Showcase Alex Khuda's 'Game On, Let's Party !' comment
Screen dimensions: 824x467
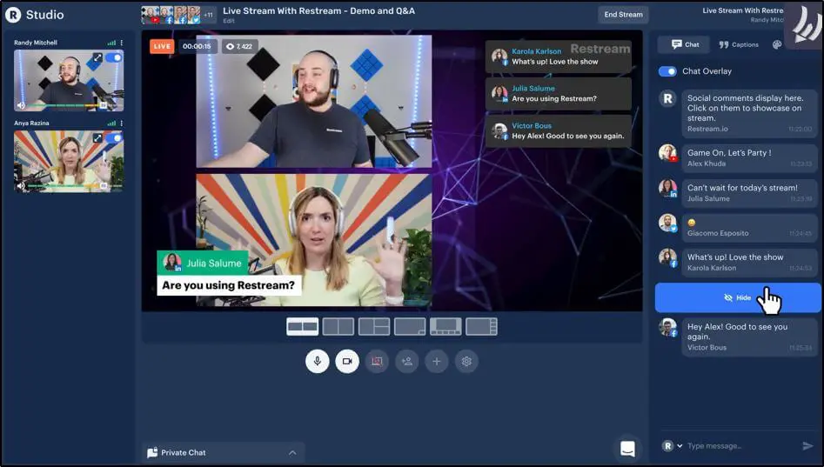point(749,157)
